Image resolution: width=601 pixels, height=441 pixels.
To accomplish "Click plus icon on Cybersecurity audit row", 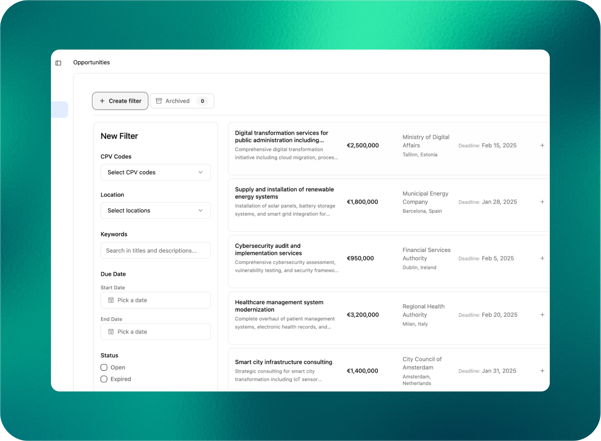I will coord(542,258).
